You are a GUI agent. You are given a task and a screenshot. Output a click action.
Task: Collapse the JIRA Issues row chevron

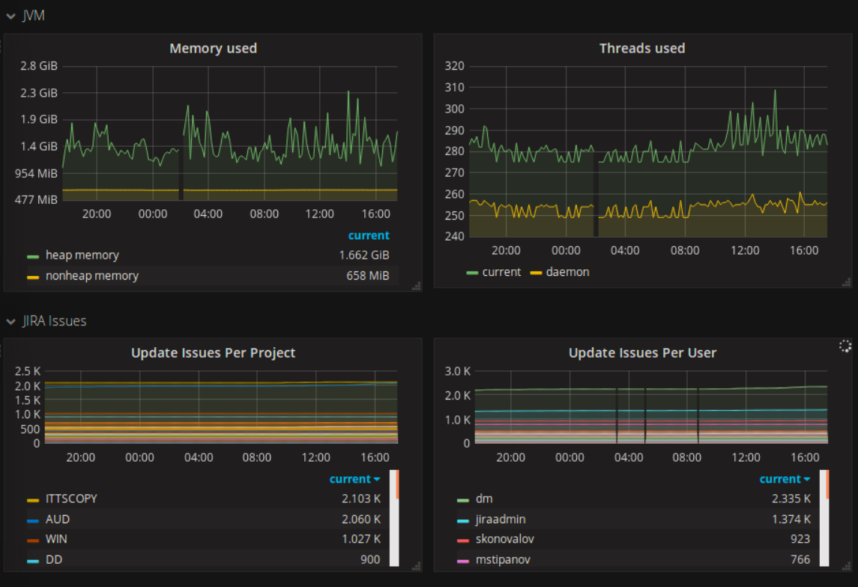[x=10, y=322]
